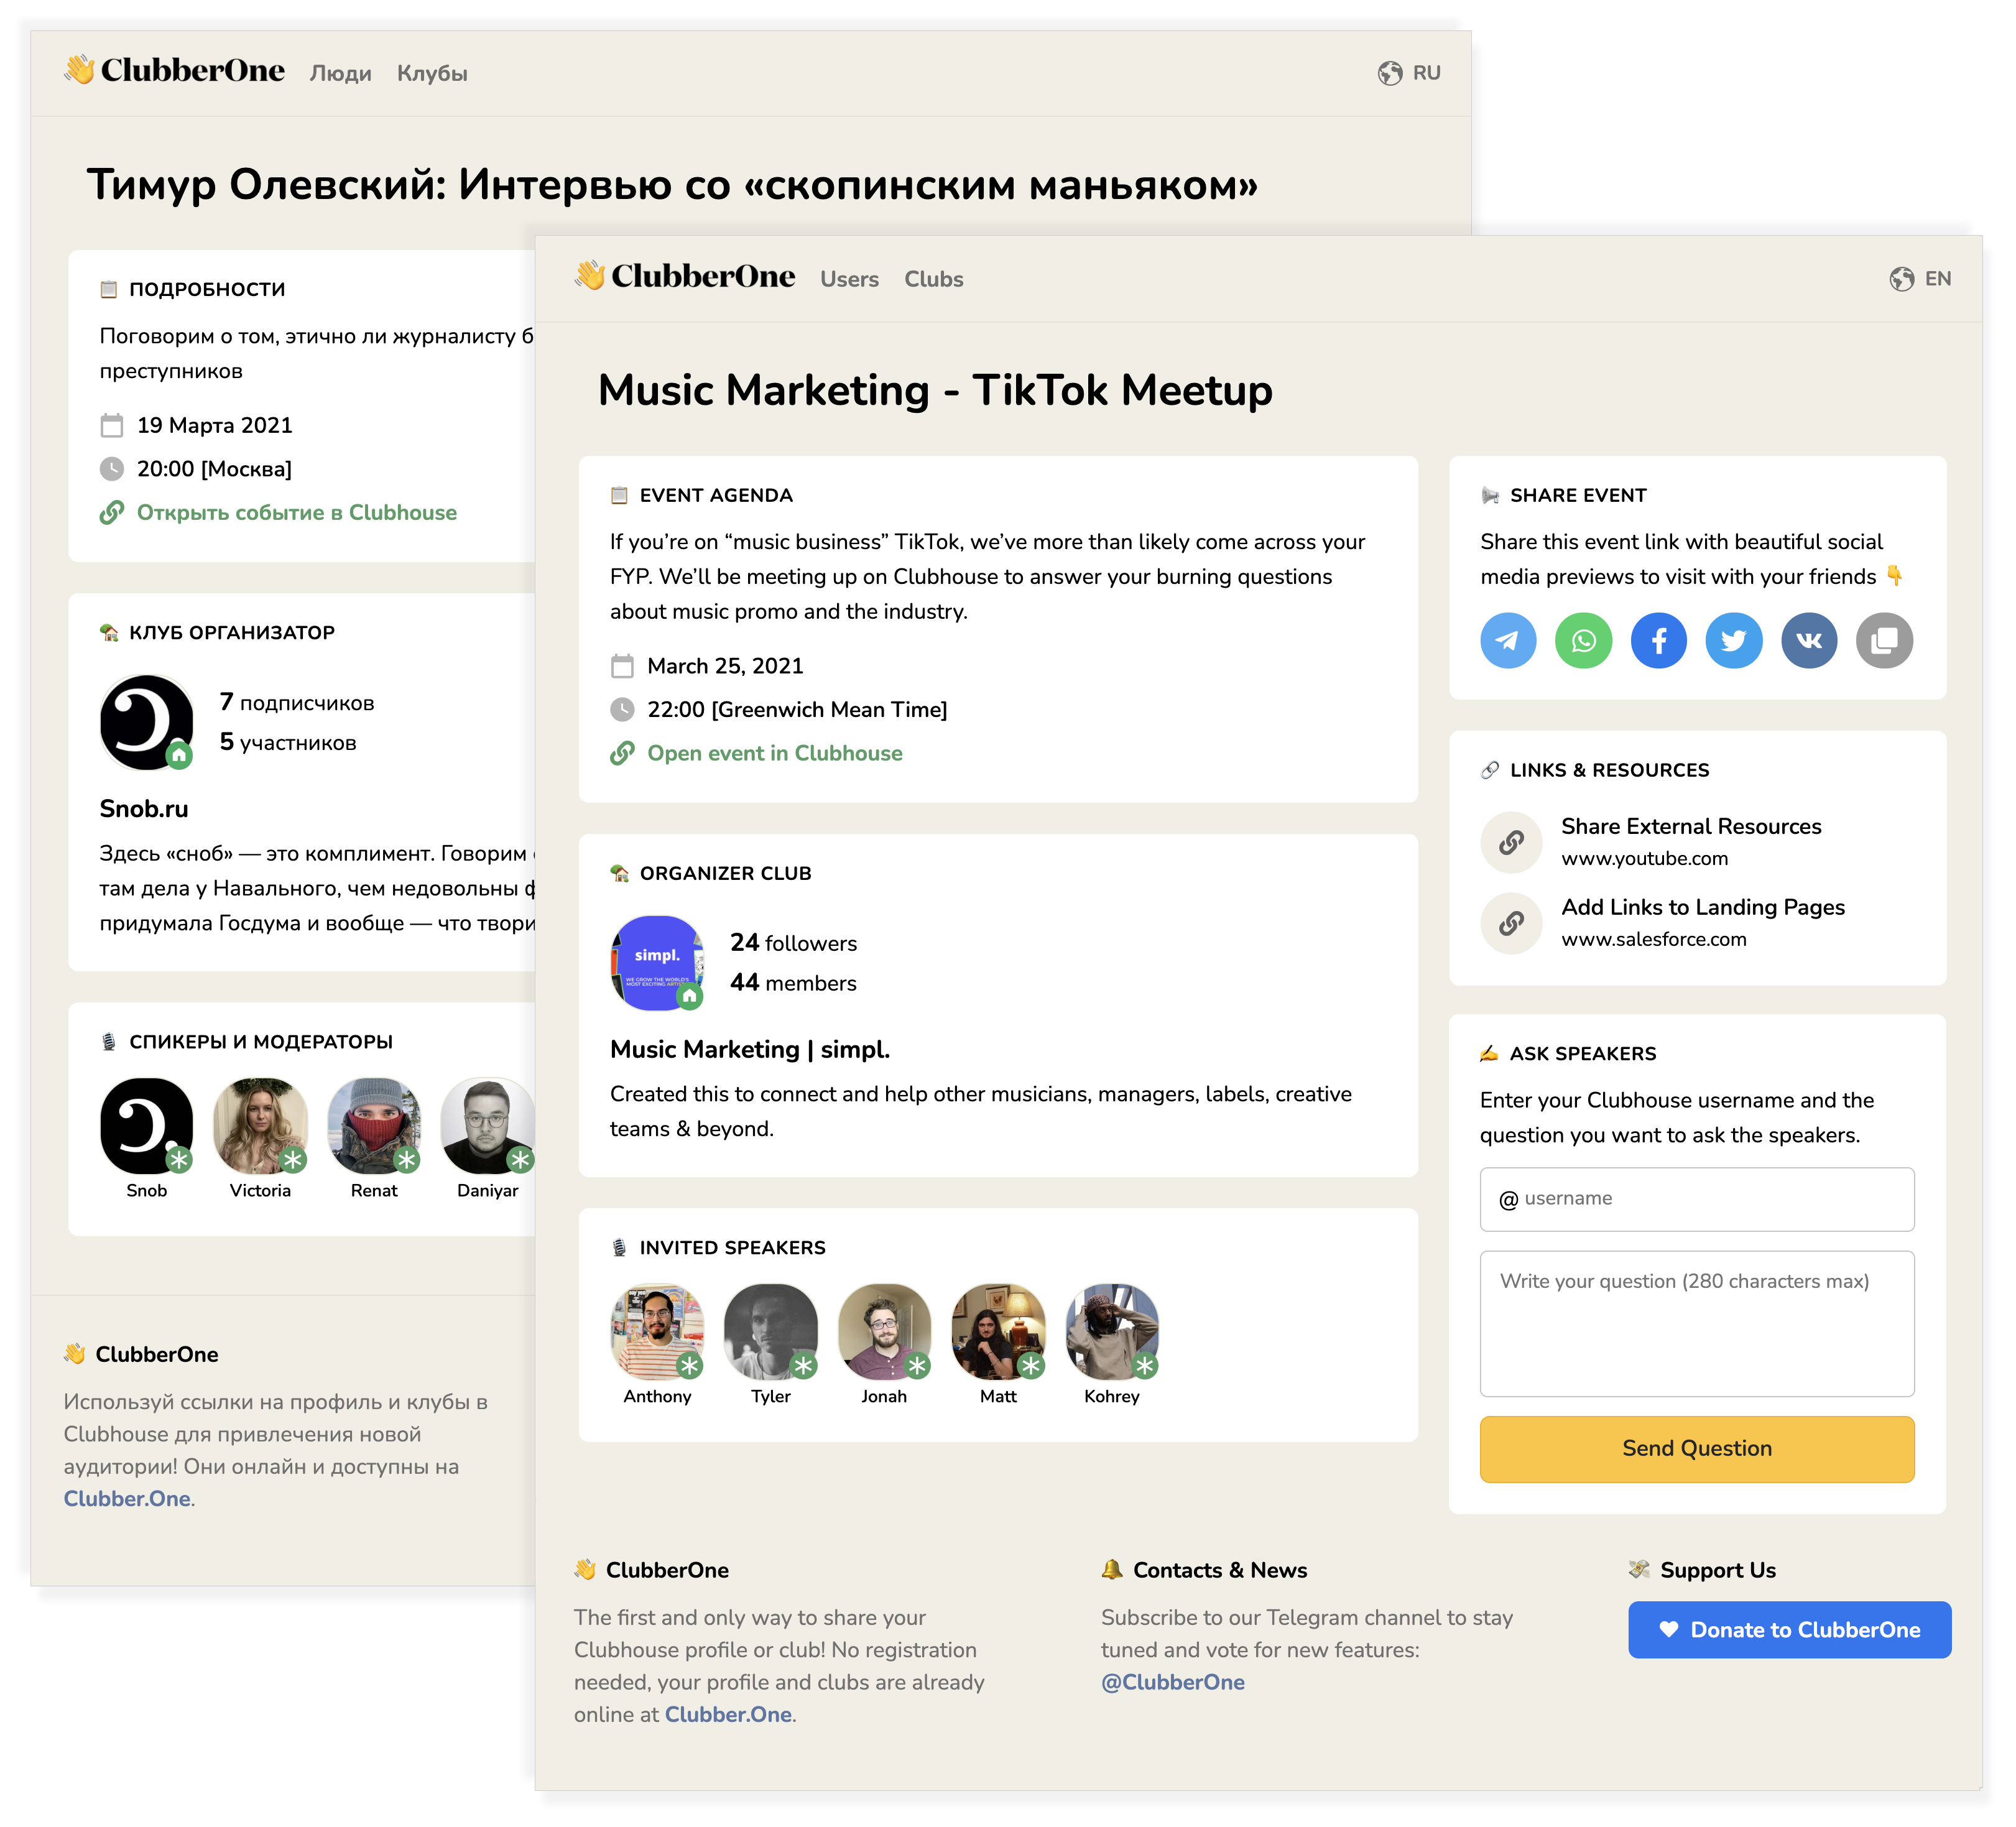Open speaker Anthony's avatar
Image resolution: width=2016 pixels, height=1827 pixels.
[656, 1331]
